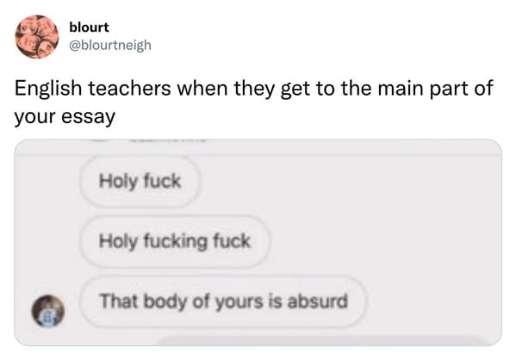
Task: Open blourt's round profile picture
Action: coord(37,36)
